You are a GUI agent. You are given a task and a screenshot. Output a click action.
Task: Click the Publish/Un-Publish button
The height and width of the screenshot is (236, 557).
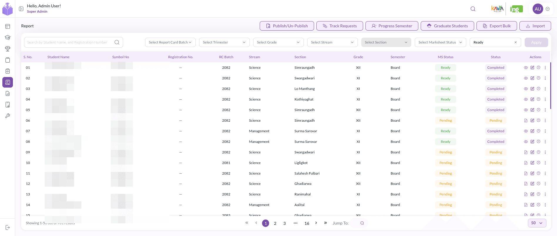[x=287, y=26]
